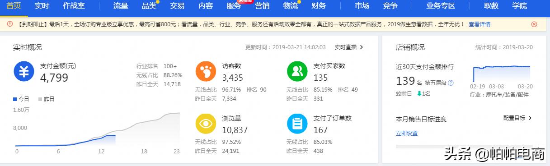Click the question mark beside 第五层级
Screen dimensions: 550x166
(x=451, y=83)
